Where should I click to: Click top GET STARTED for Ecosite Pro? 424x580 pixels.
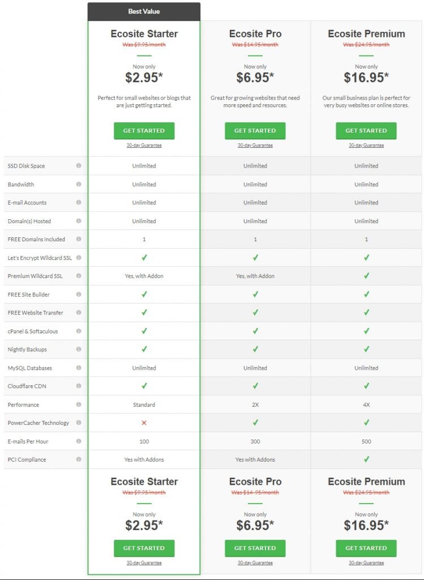click(255, 131)
